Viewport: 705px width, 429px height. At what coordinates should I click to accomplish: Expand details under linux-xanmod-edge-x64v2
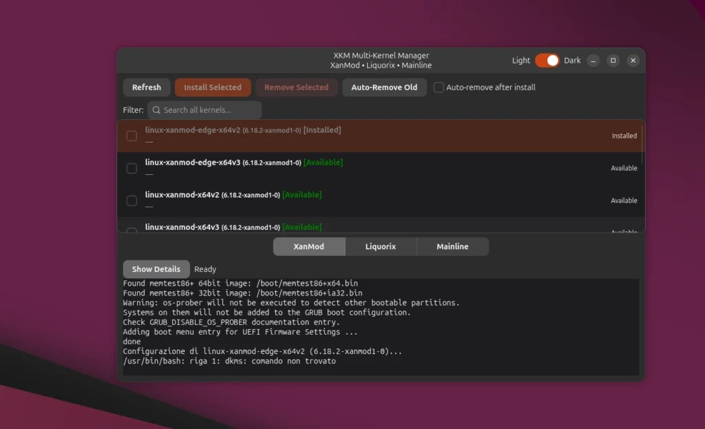click(148, 143)
